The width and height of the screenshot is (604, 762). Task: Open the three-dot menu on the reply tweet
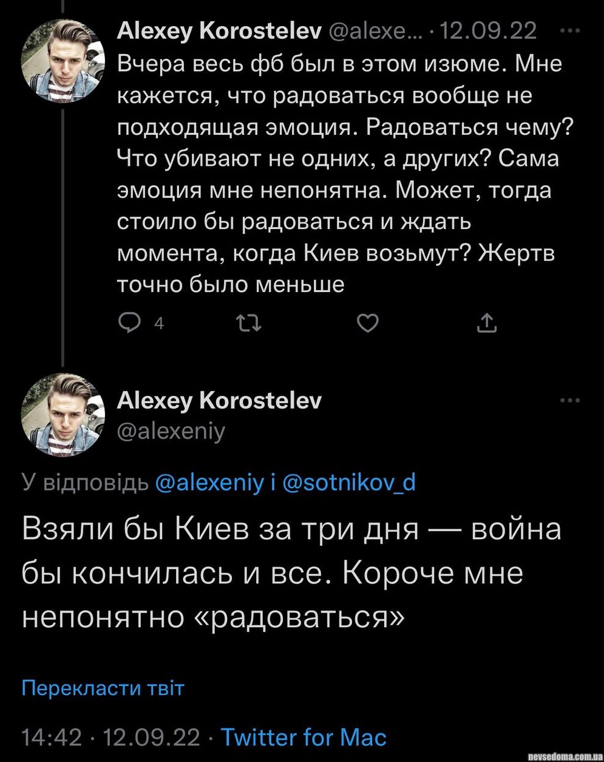(570, 400)
